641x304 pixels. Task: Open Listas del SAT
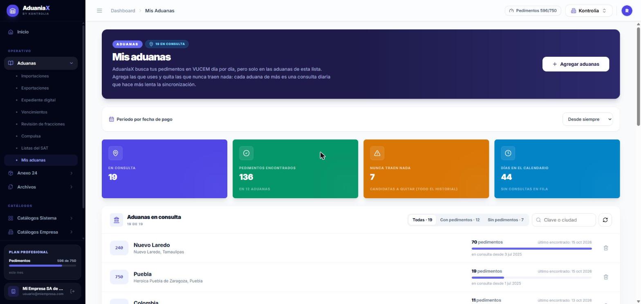coord(34,148)
